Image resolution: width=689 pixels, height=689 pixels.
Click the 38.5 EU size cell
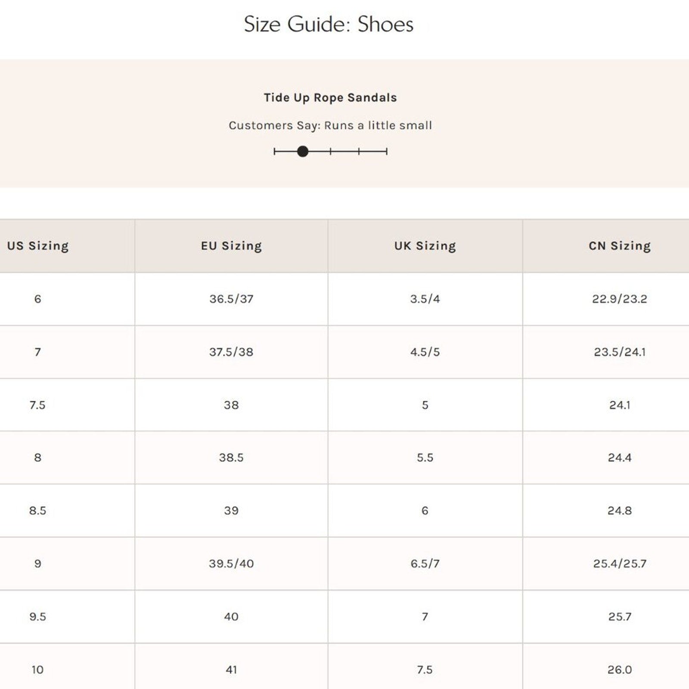point(231,458)
